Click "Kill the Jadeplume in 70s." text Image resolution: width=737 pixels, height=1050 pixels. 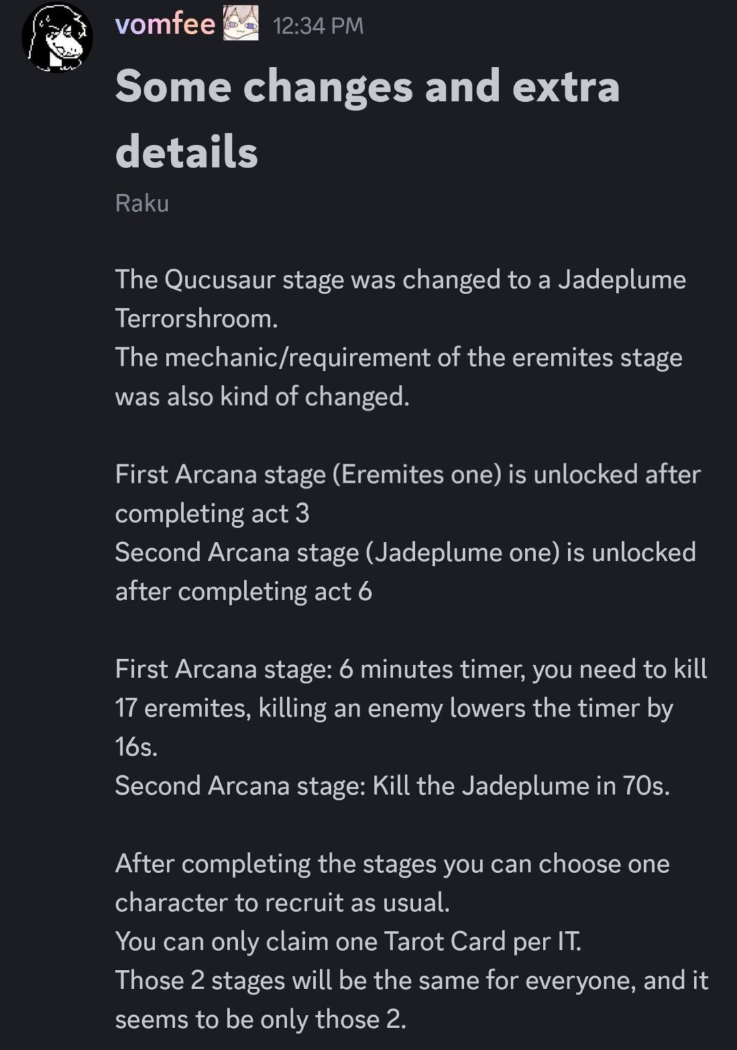point(520,786)
